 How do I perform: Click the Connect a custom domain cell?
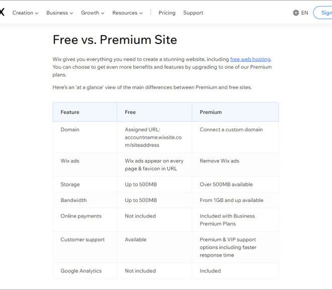231,130
